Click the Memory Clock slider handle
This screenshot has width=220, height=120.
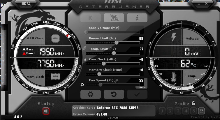[99, 74]
